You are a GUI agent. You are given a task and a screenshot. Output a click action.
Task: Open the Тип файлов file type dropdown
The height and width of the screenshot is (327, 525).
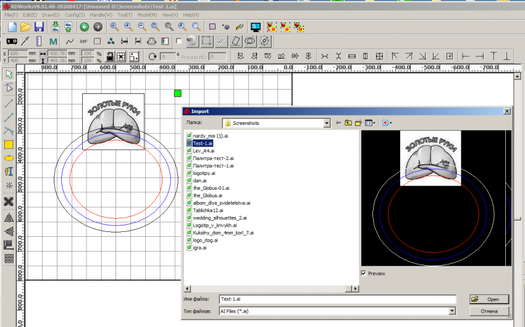pyautogui.click(x=453, y=311)
